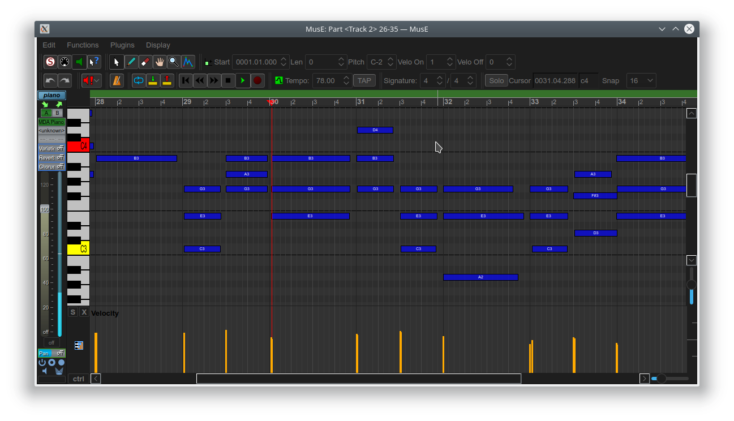Click the A2 note in the piano roll
734x421 pixels.
coord(480,277)
